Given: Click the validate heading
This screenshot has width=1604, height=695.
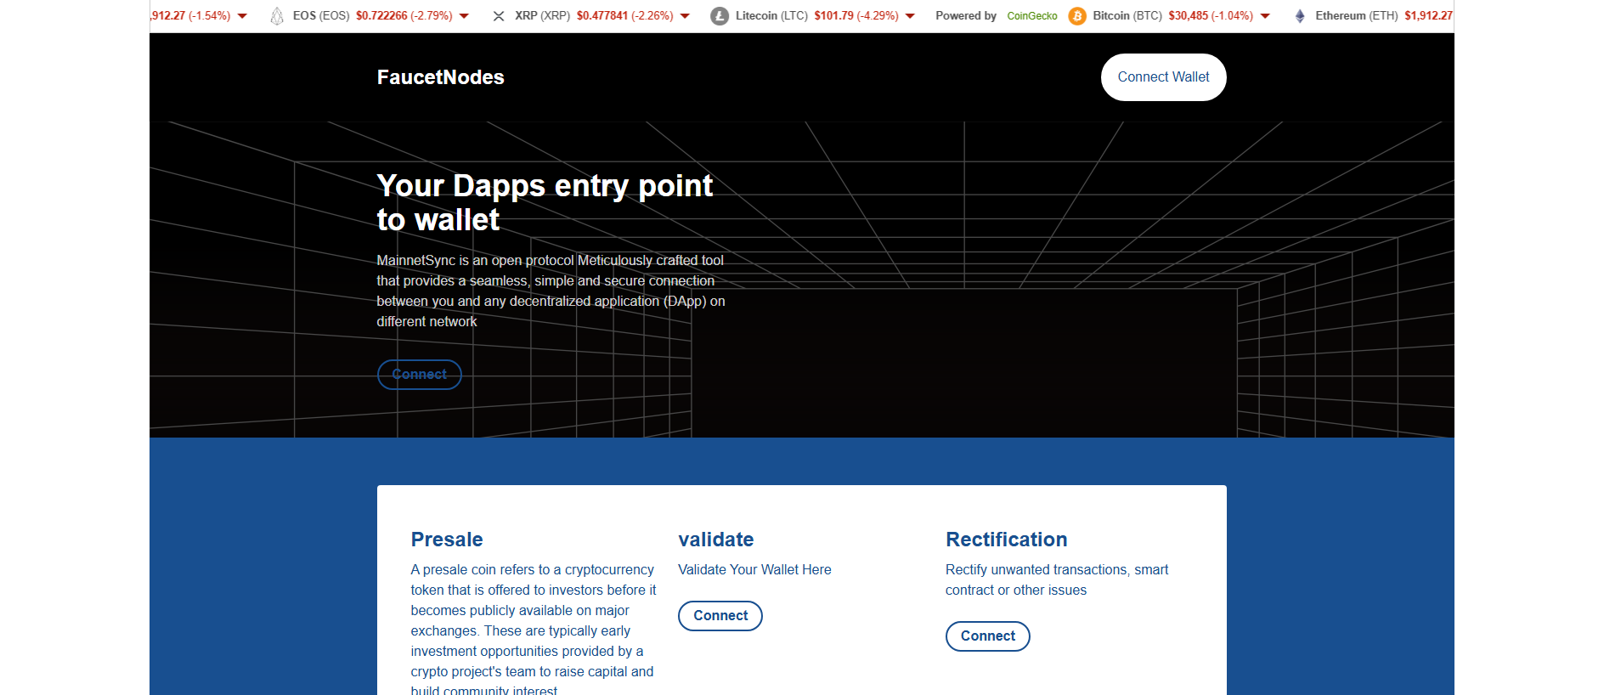Looking at the screenshot, I should tap(715, 540).
